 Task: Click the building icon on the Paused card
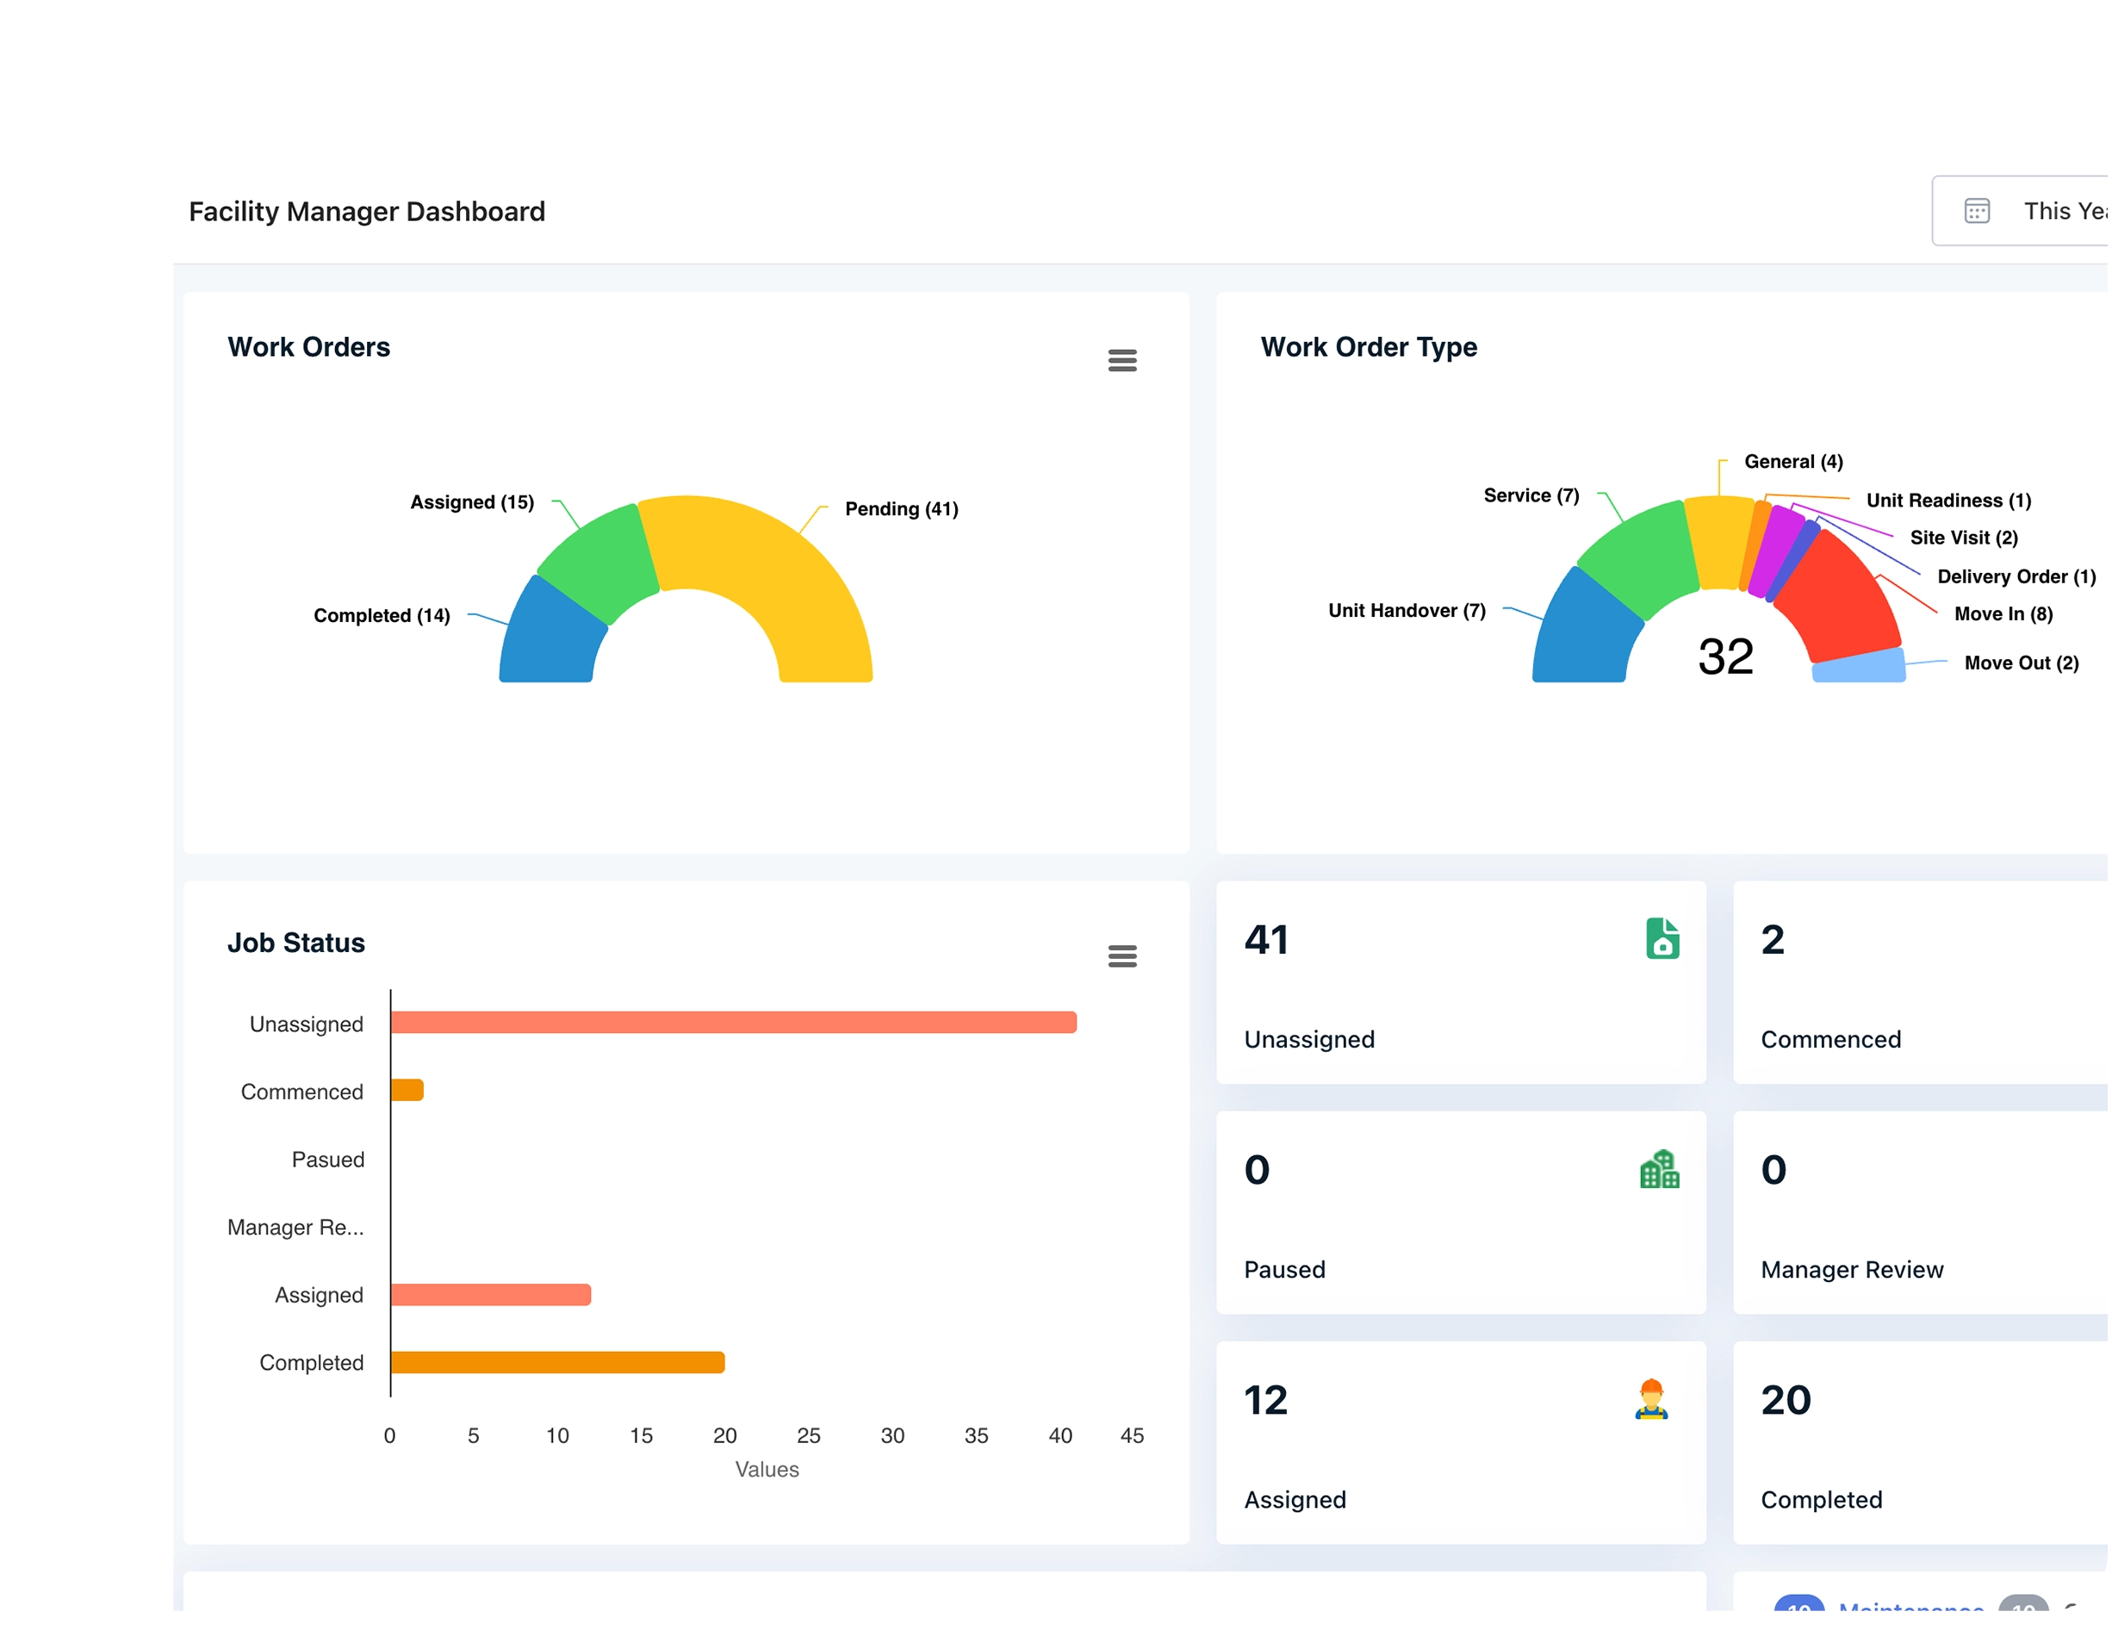tap(1660, 1170)
